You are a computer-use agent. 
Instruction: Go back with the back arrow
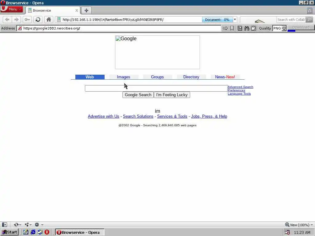coord(7,19)
